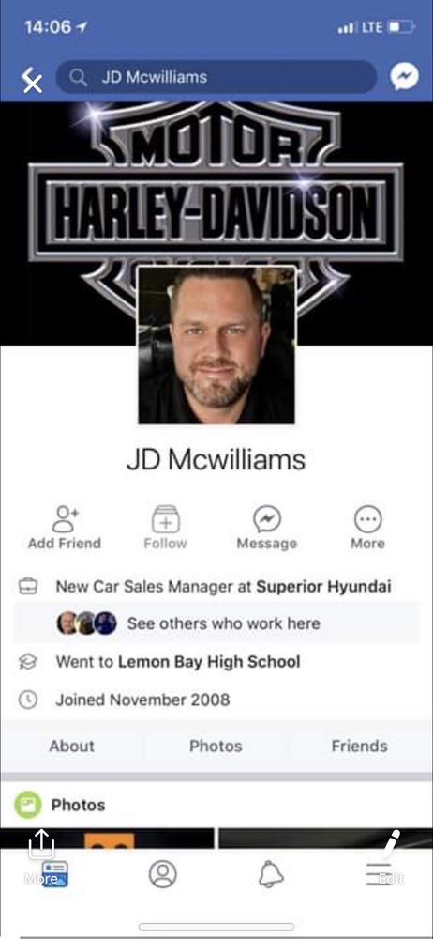
Task: Switch to the Photos tab
Action: pos(216,747)
